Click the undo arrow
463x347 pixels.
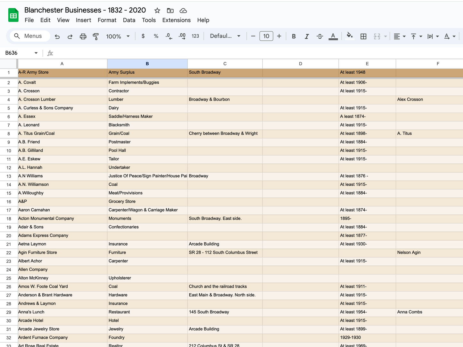pos(57,36)
